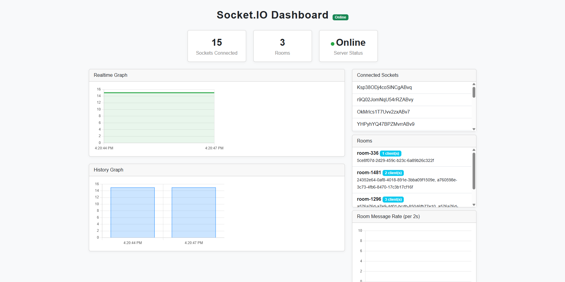Click the 1 client(s) badge for room-336
The height and width of the screenshot is (282, 565).
coord(390,153)
